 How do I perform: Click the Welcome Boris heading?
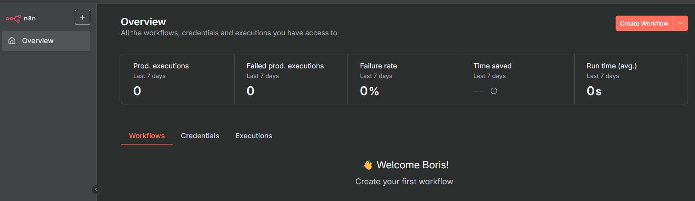[x=412, y=165]
